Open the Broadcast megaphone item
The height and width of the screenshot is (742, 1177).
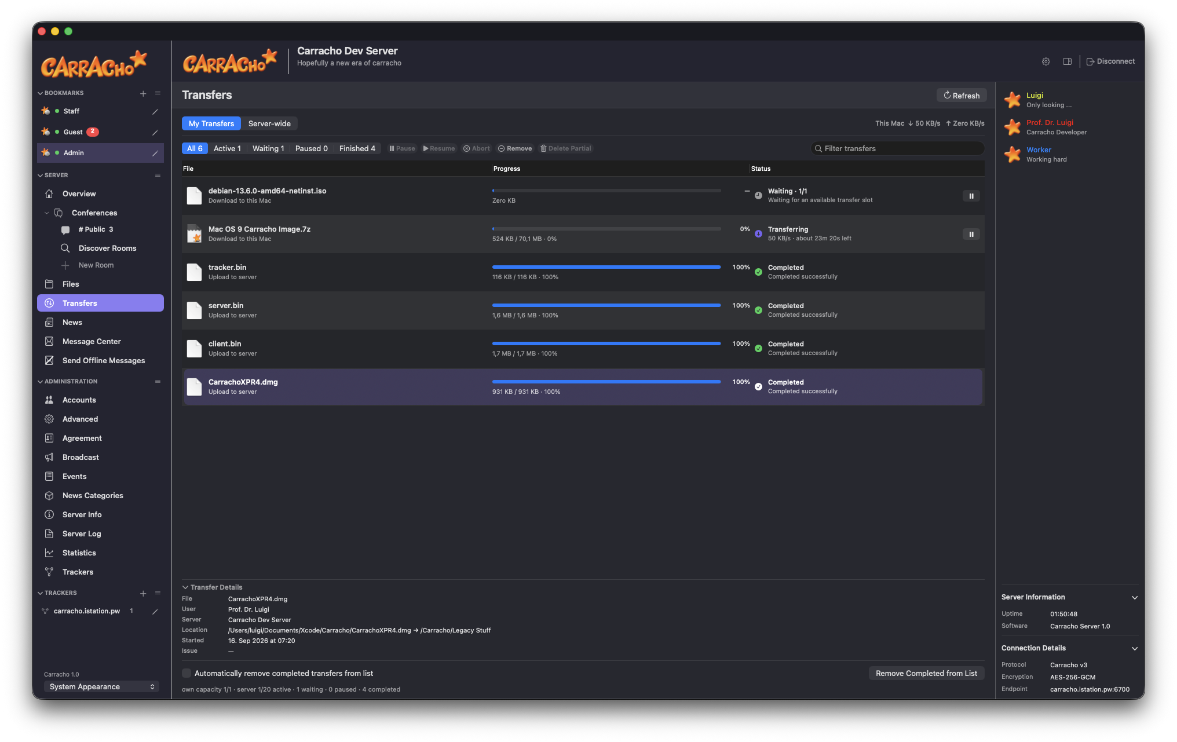point(81,457)
